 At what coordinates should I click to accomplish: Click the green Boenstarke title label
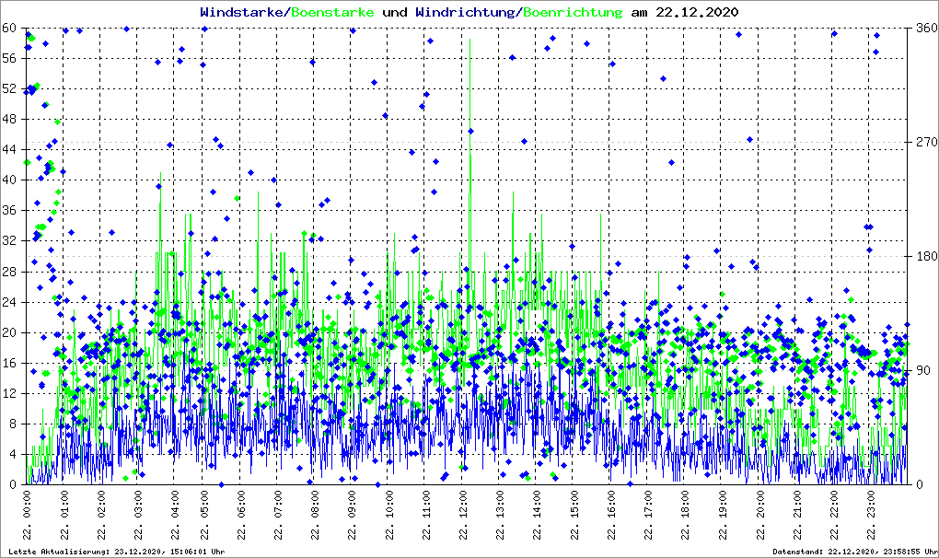point(332,13)
